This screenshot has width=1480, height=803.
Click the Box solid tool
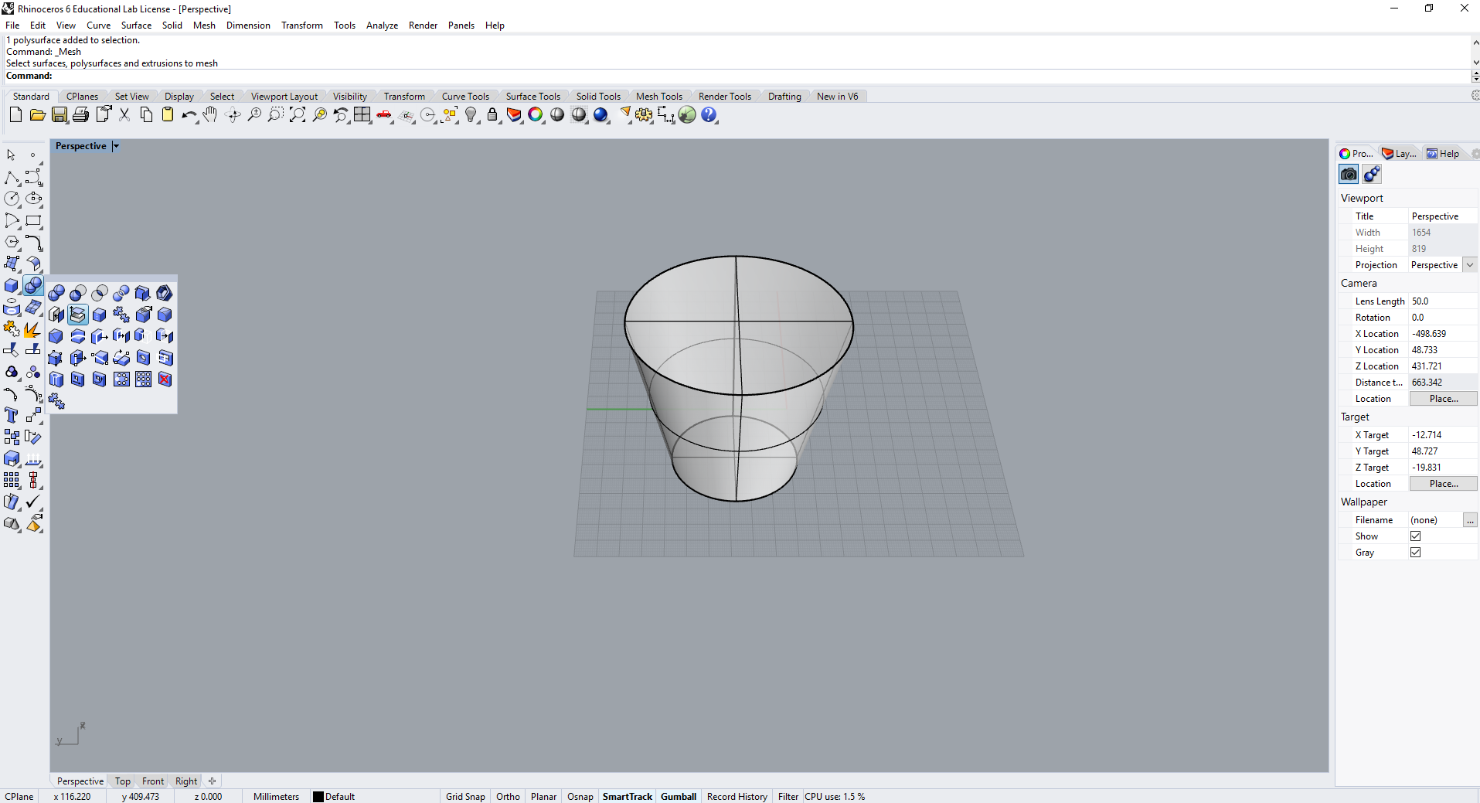click(x=11, y=286)
